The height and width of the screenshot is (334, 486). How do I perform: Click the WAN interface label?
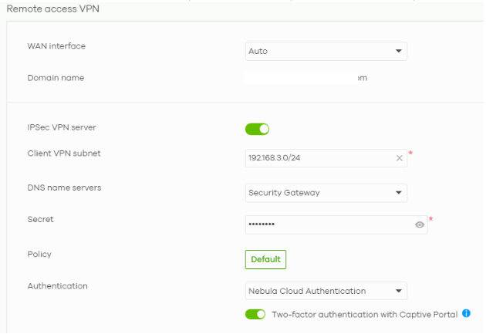[56, 46]
